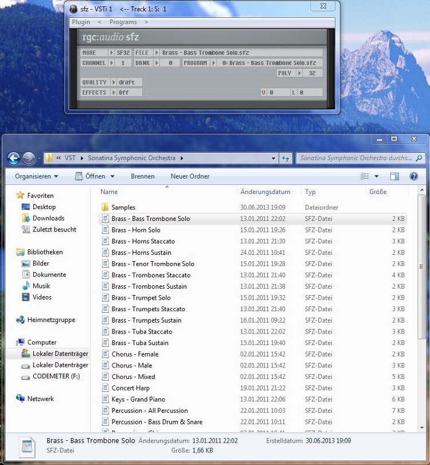This screenshot has height=465, width=430.
Task: Click the loaded file name field in sfz
Action: click(241, 52)
